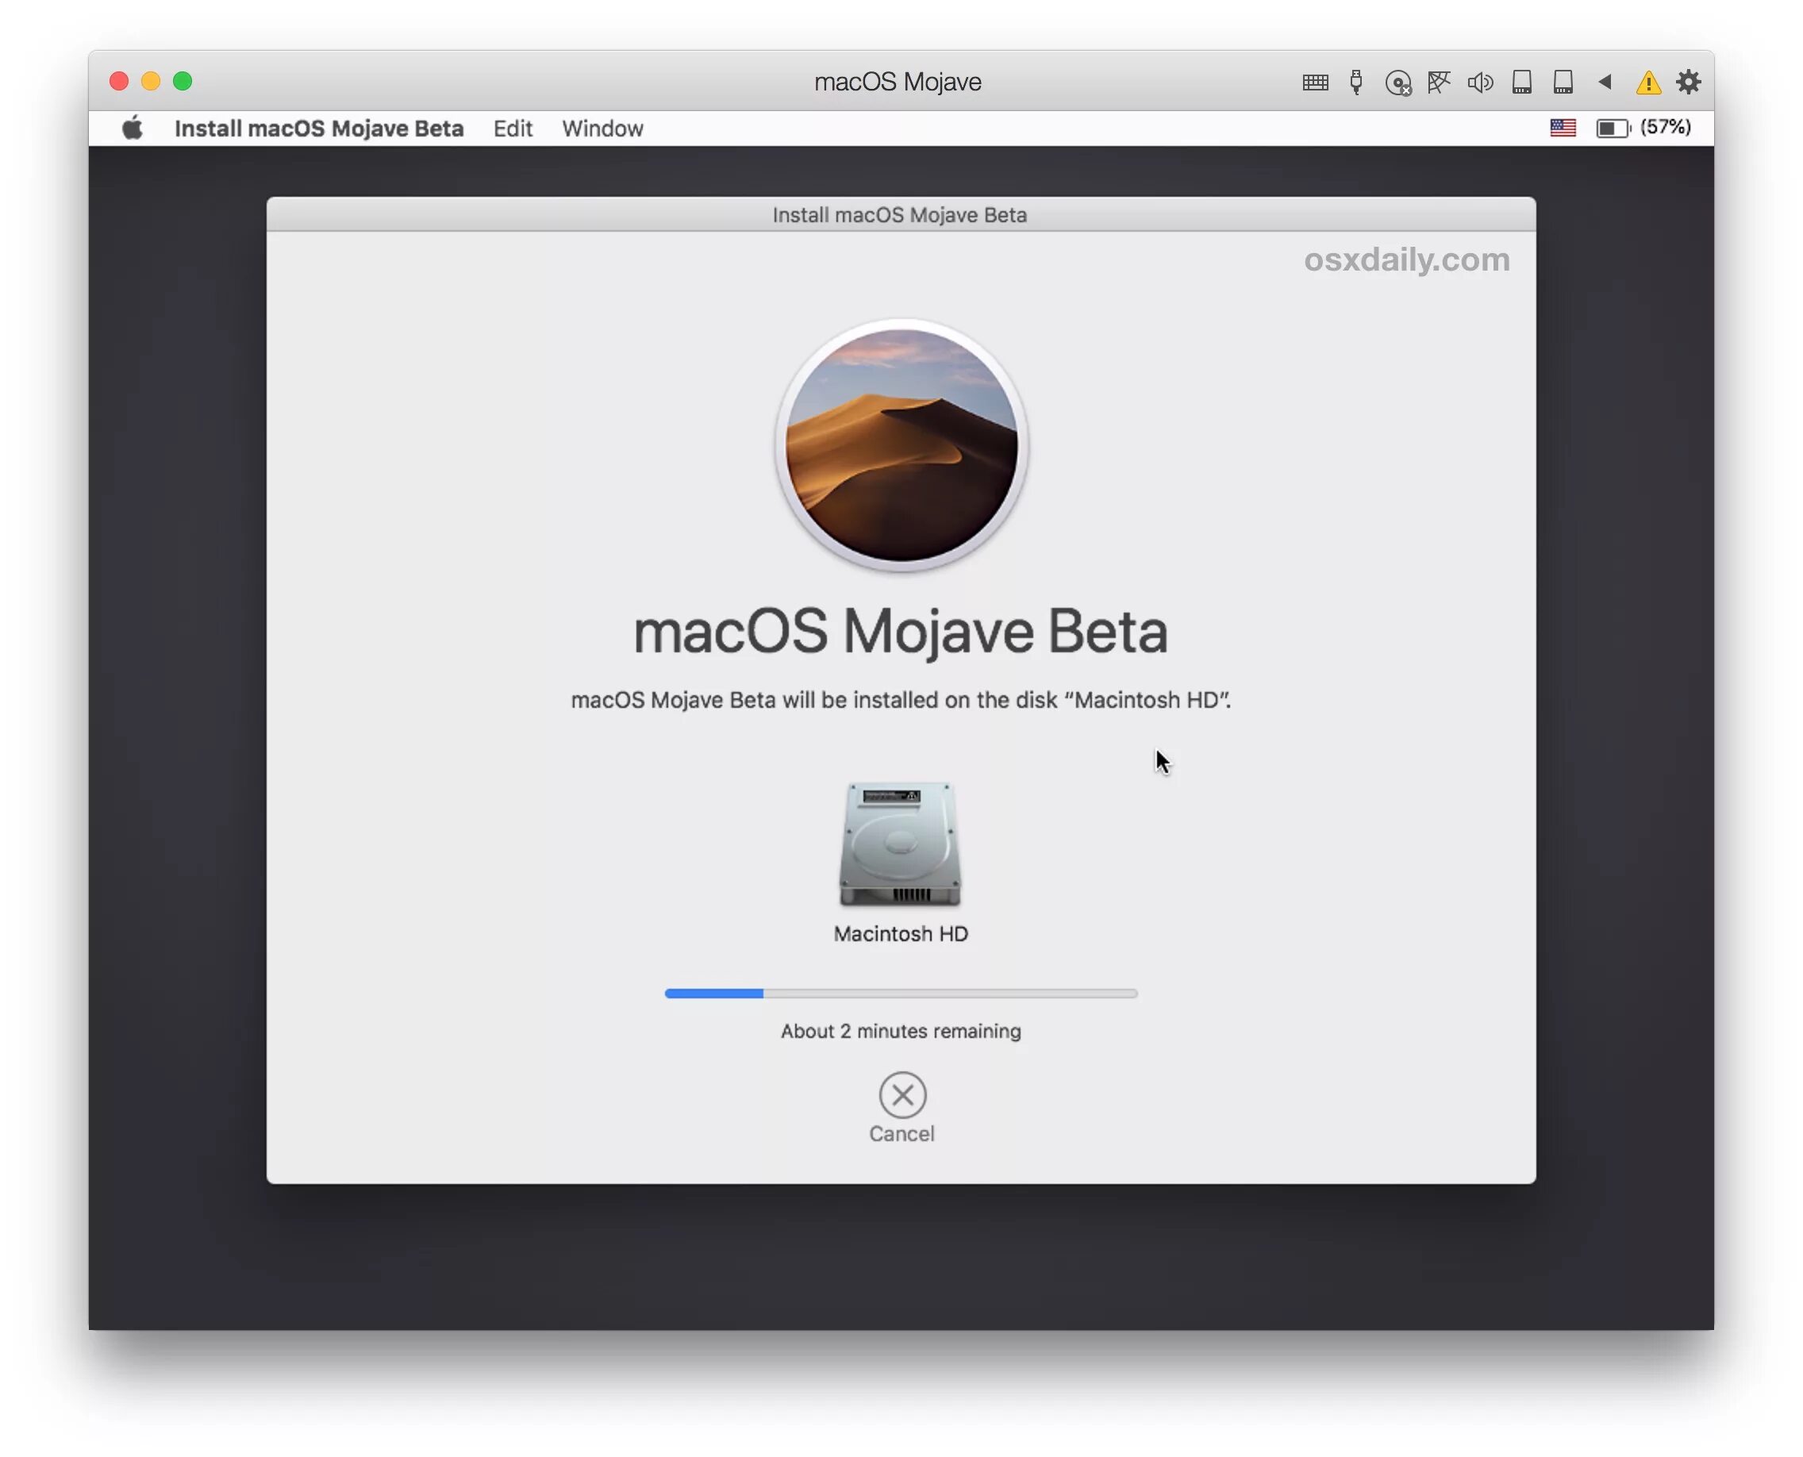The width and height of the screenshot is (1803, 1457).
Task: Click the CD/DVD disc icon
Action: coord(1397,83)
